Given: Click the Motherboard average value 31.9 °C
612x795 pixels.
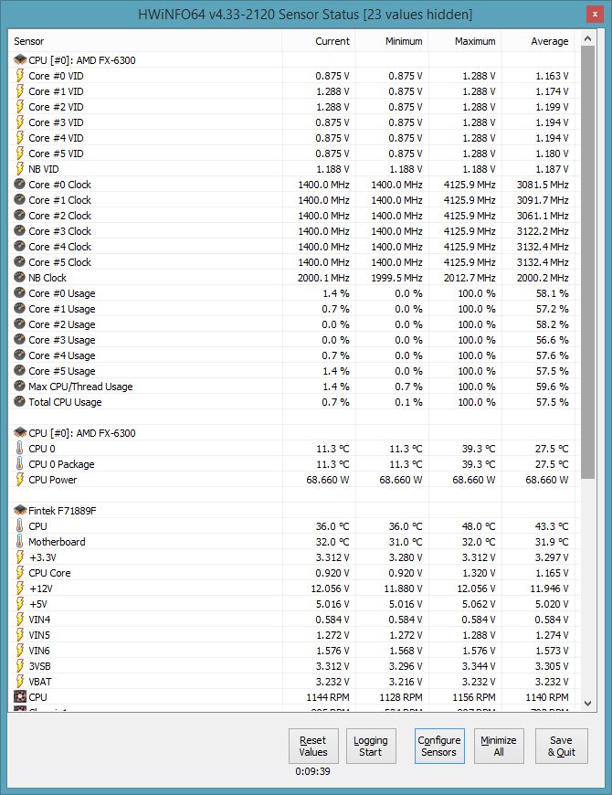Looking at the screenshot, I should pos(552,542).
